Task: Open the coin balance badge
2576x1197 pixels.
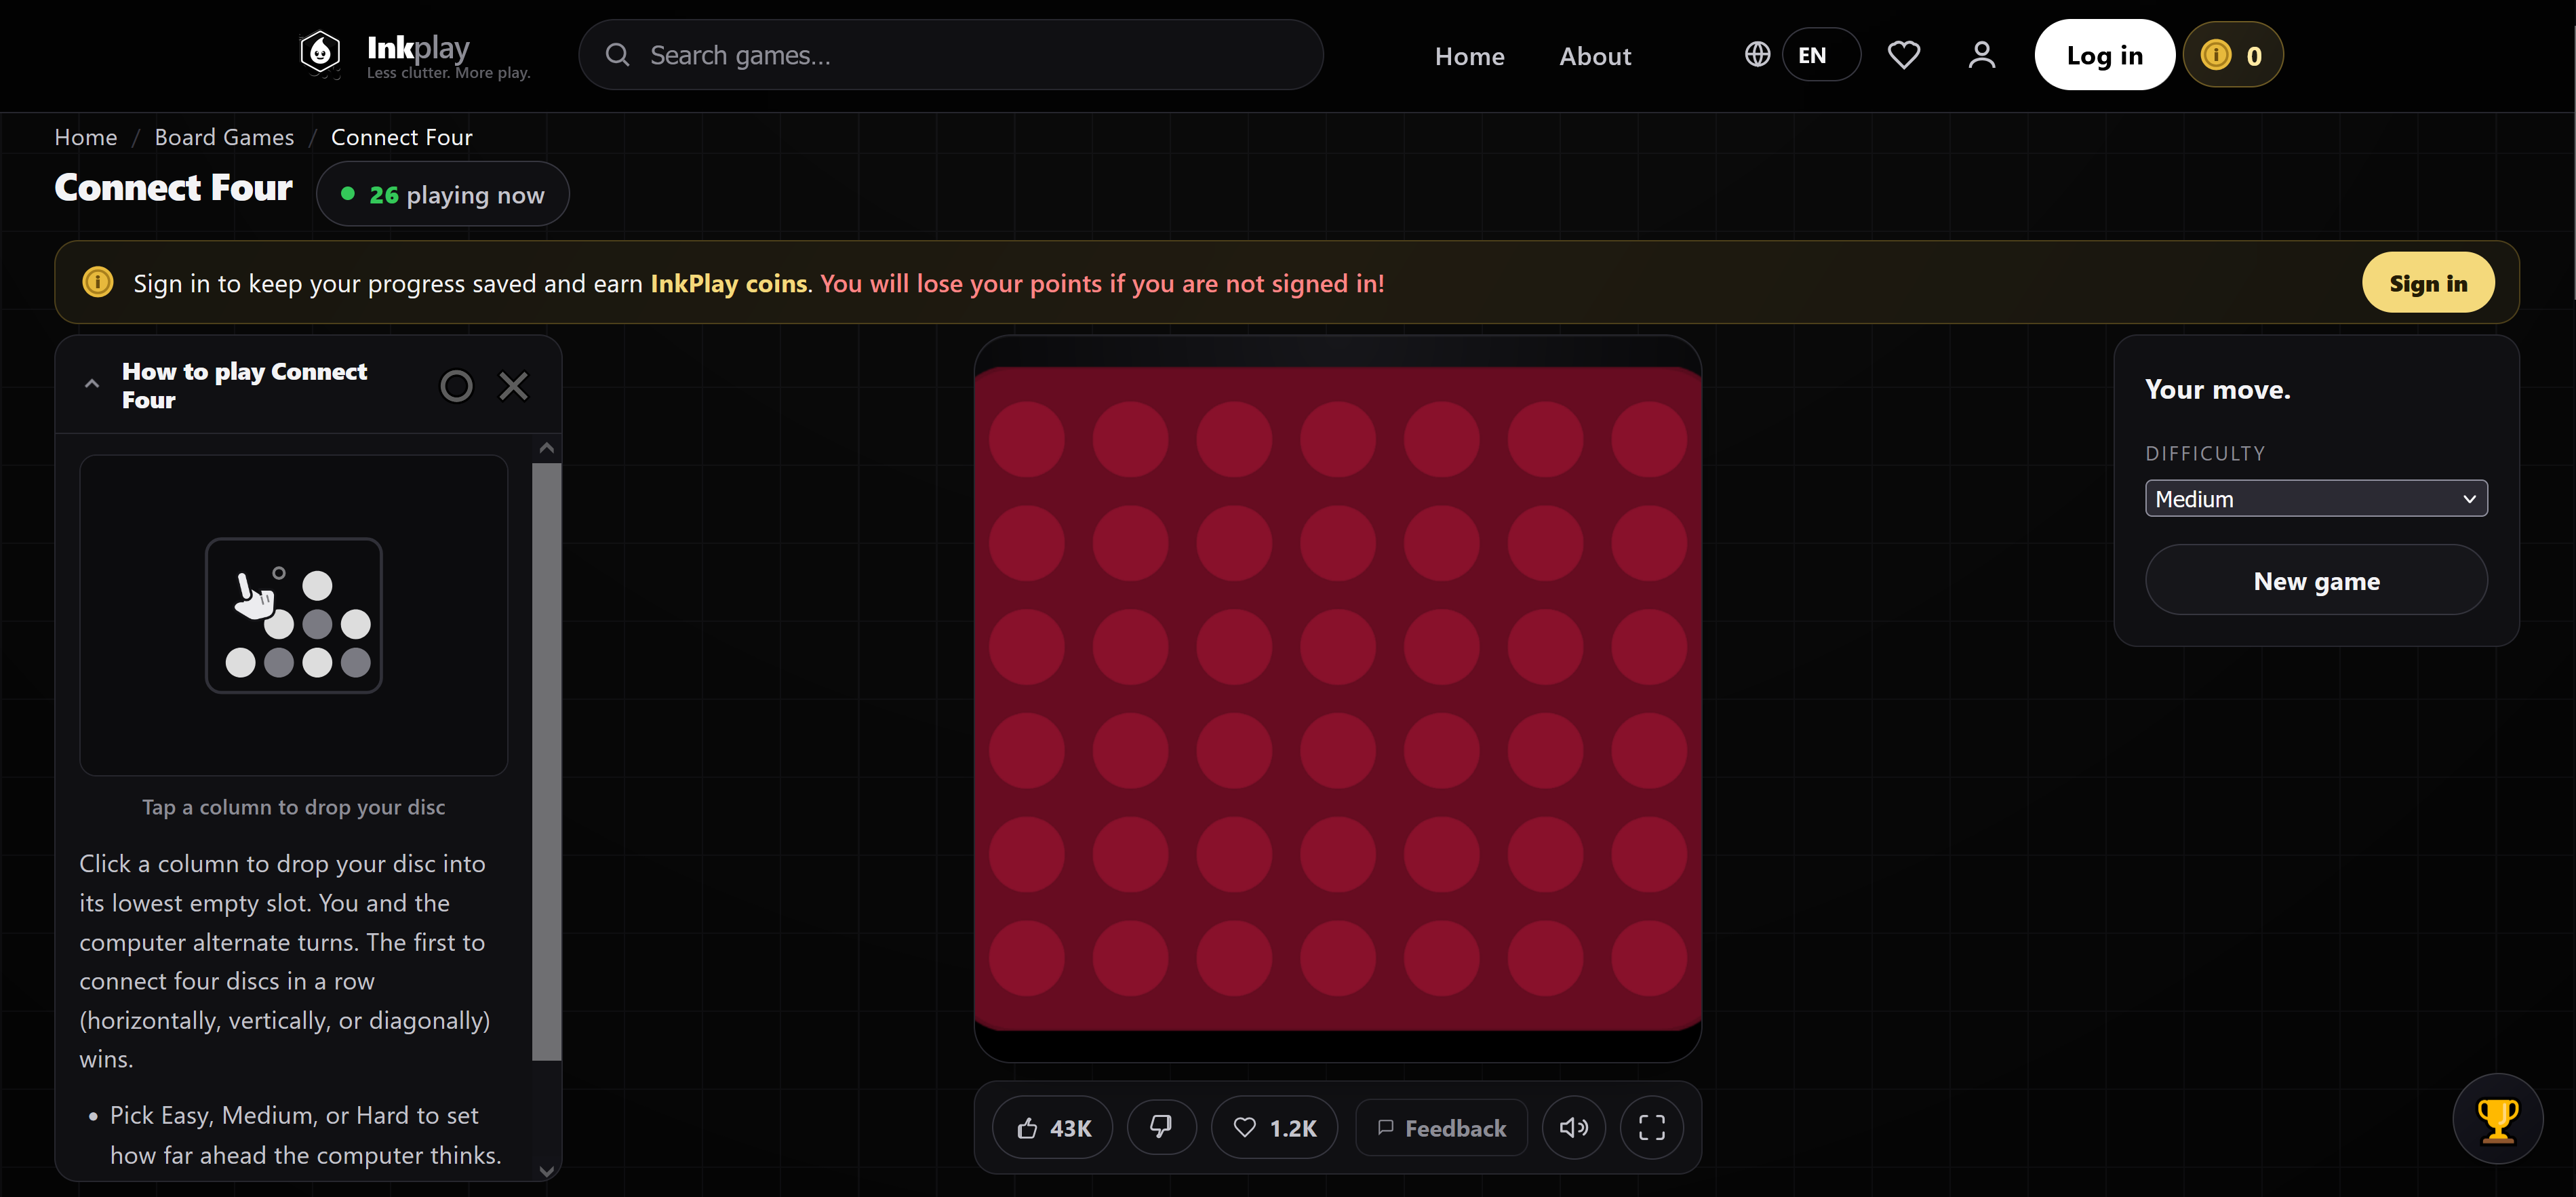Action: coord(2232,55)
